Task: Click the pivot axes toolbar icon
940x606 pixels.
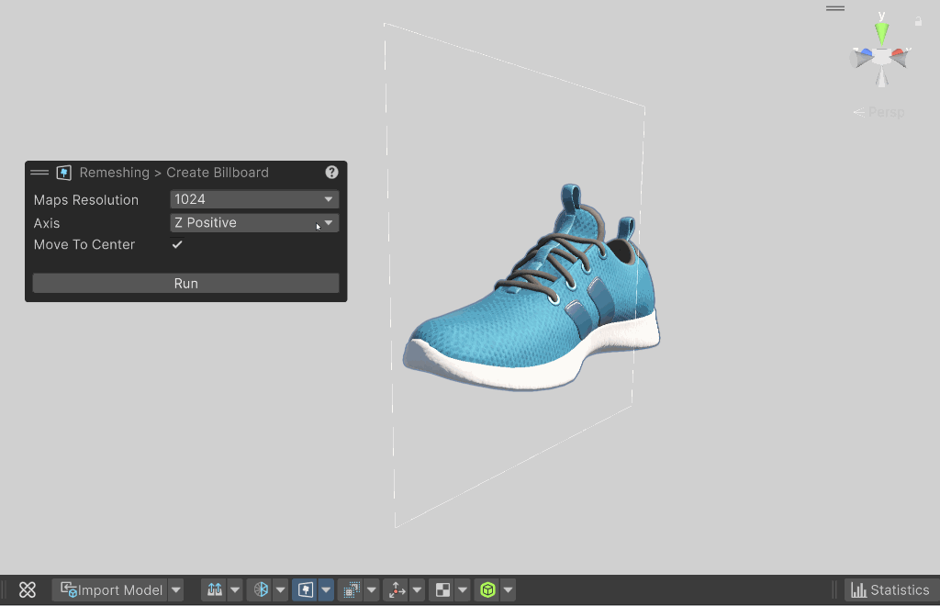Action: (397, 589)
